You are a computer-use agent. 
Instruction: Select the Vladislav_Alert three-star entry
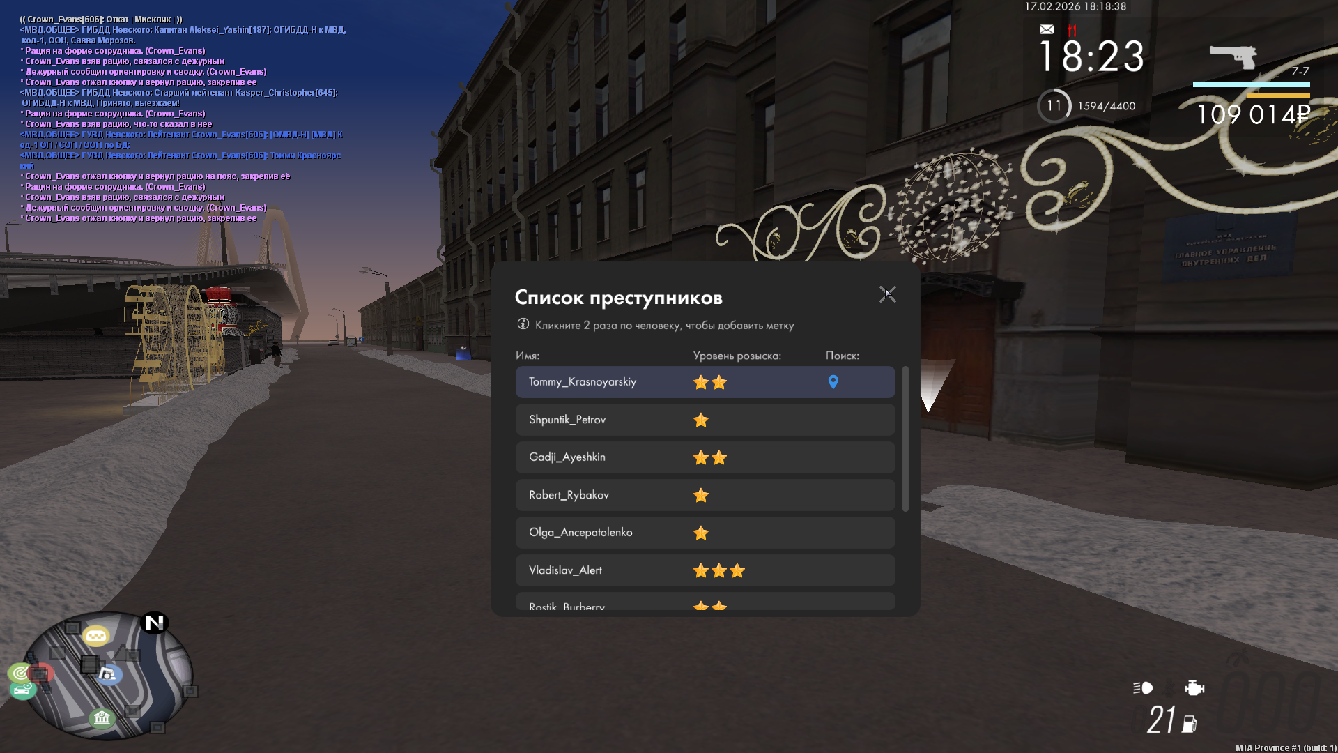705,570
